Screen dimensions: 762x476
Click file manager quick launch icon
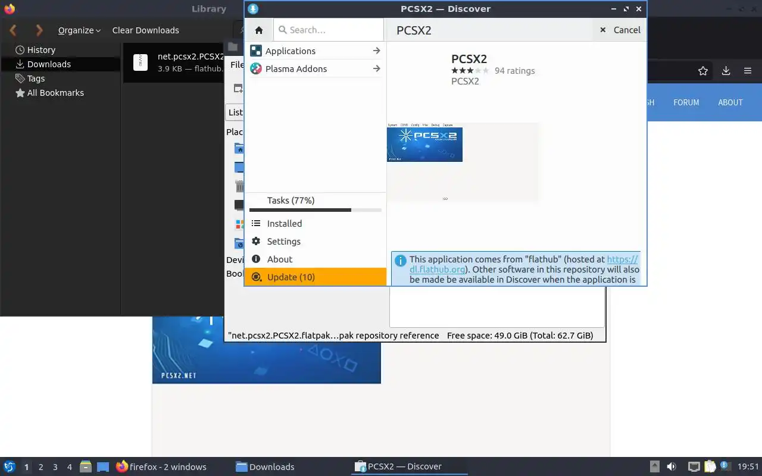[x=86, y=466]
